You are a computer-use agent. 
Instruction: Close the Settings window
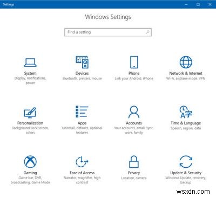point(210,4)
